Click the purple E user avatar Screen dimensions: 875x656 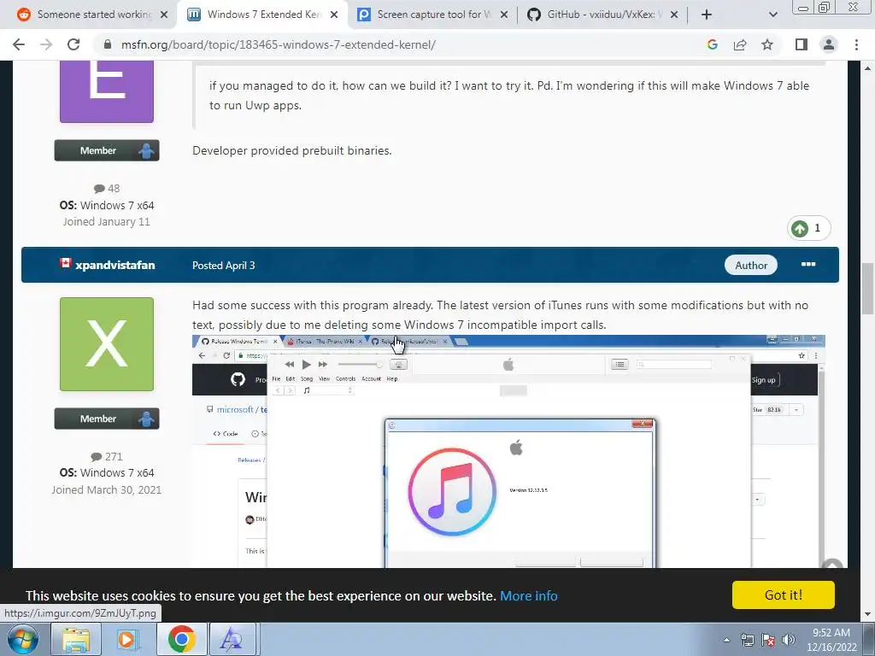pyautogui.click(x=107, y=91)
